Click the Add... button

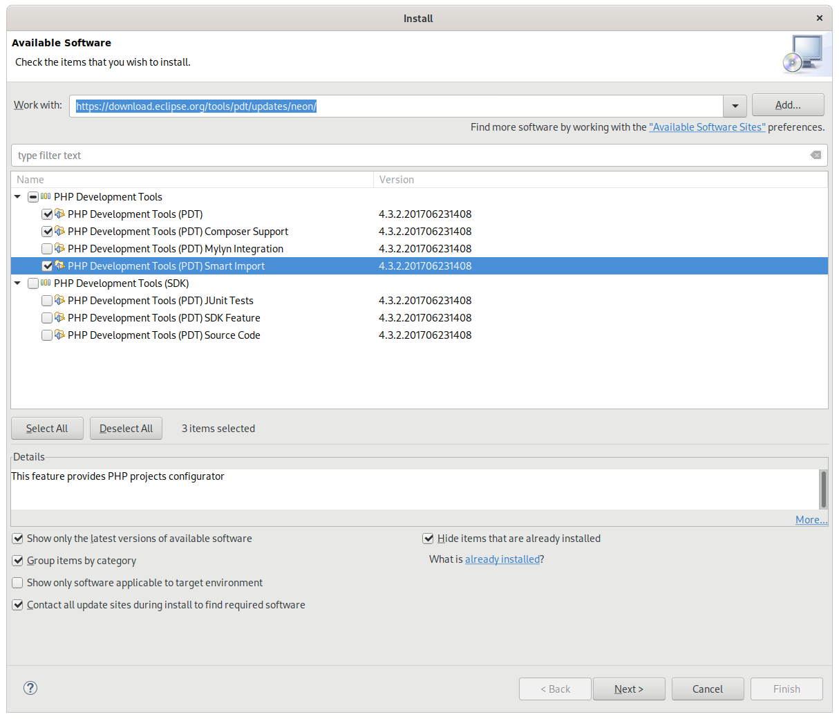tap(787, 104)
